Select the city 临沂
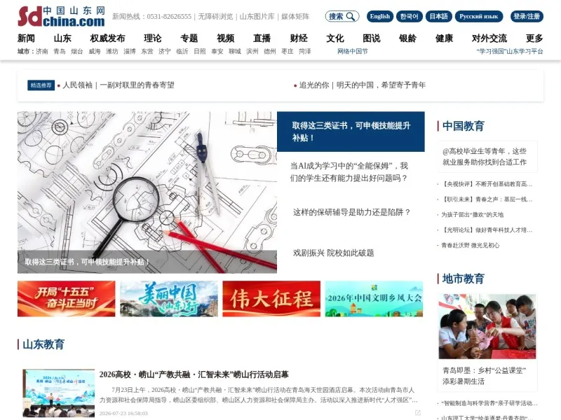Image resolution: width=561 pixels, height=420 pixels. (x=182, y=51)
